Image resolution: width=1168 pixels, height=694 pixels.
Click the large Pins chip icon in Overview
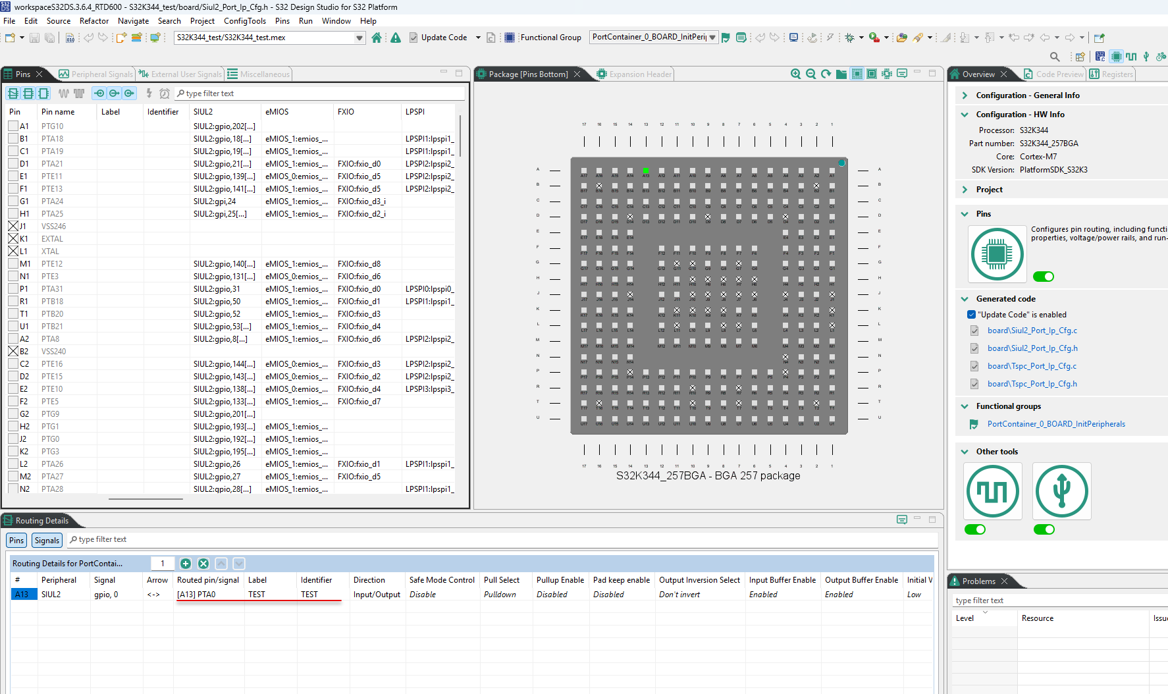pos(997,254)
